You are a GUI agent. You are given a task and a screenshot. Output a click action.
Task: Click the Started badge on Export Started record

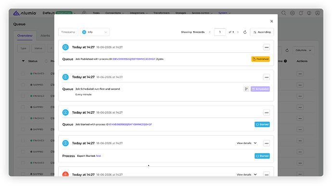click(262, 156)
